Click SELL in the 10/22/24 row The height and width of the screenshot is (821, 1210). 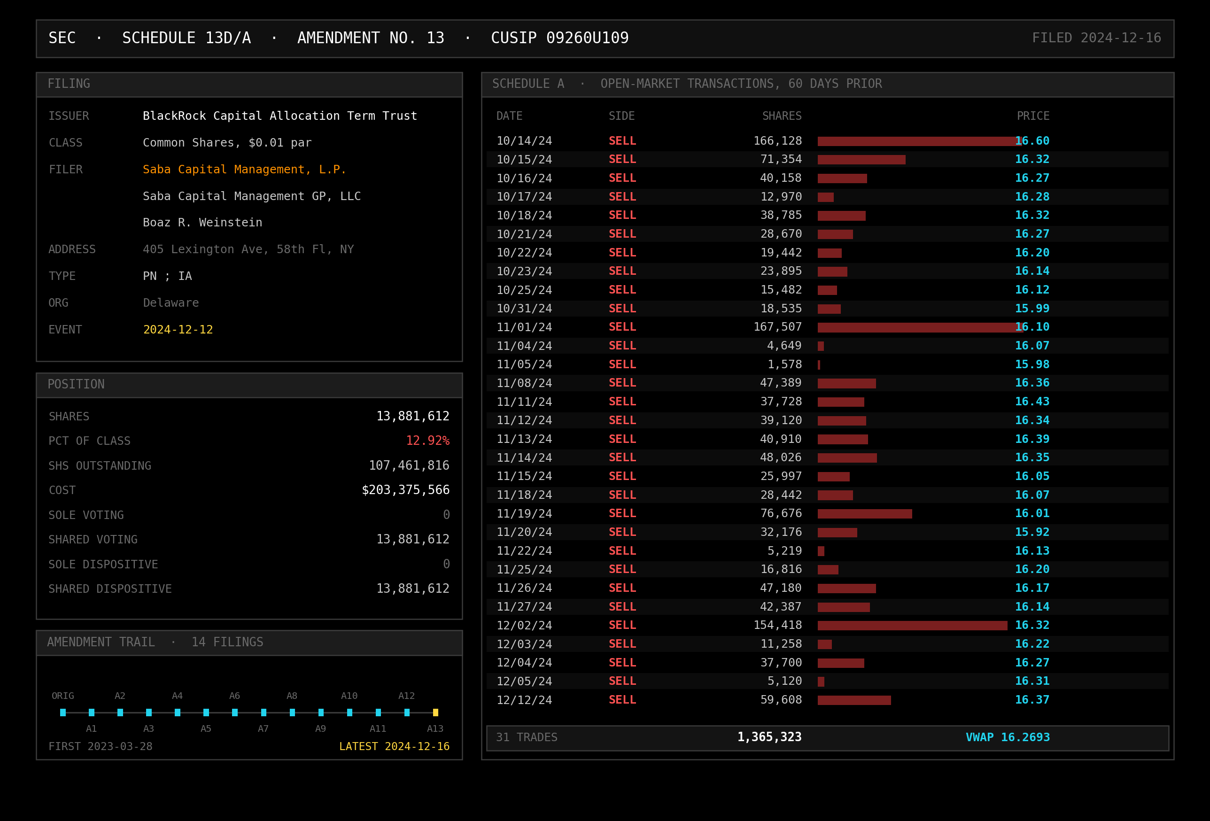[x=622, y=253]
